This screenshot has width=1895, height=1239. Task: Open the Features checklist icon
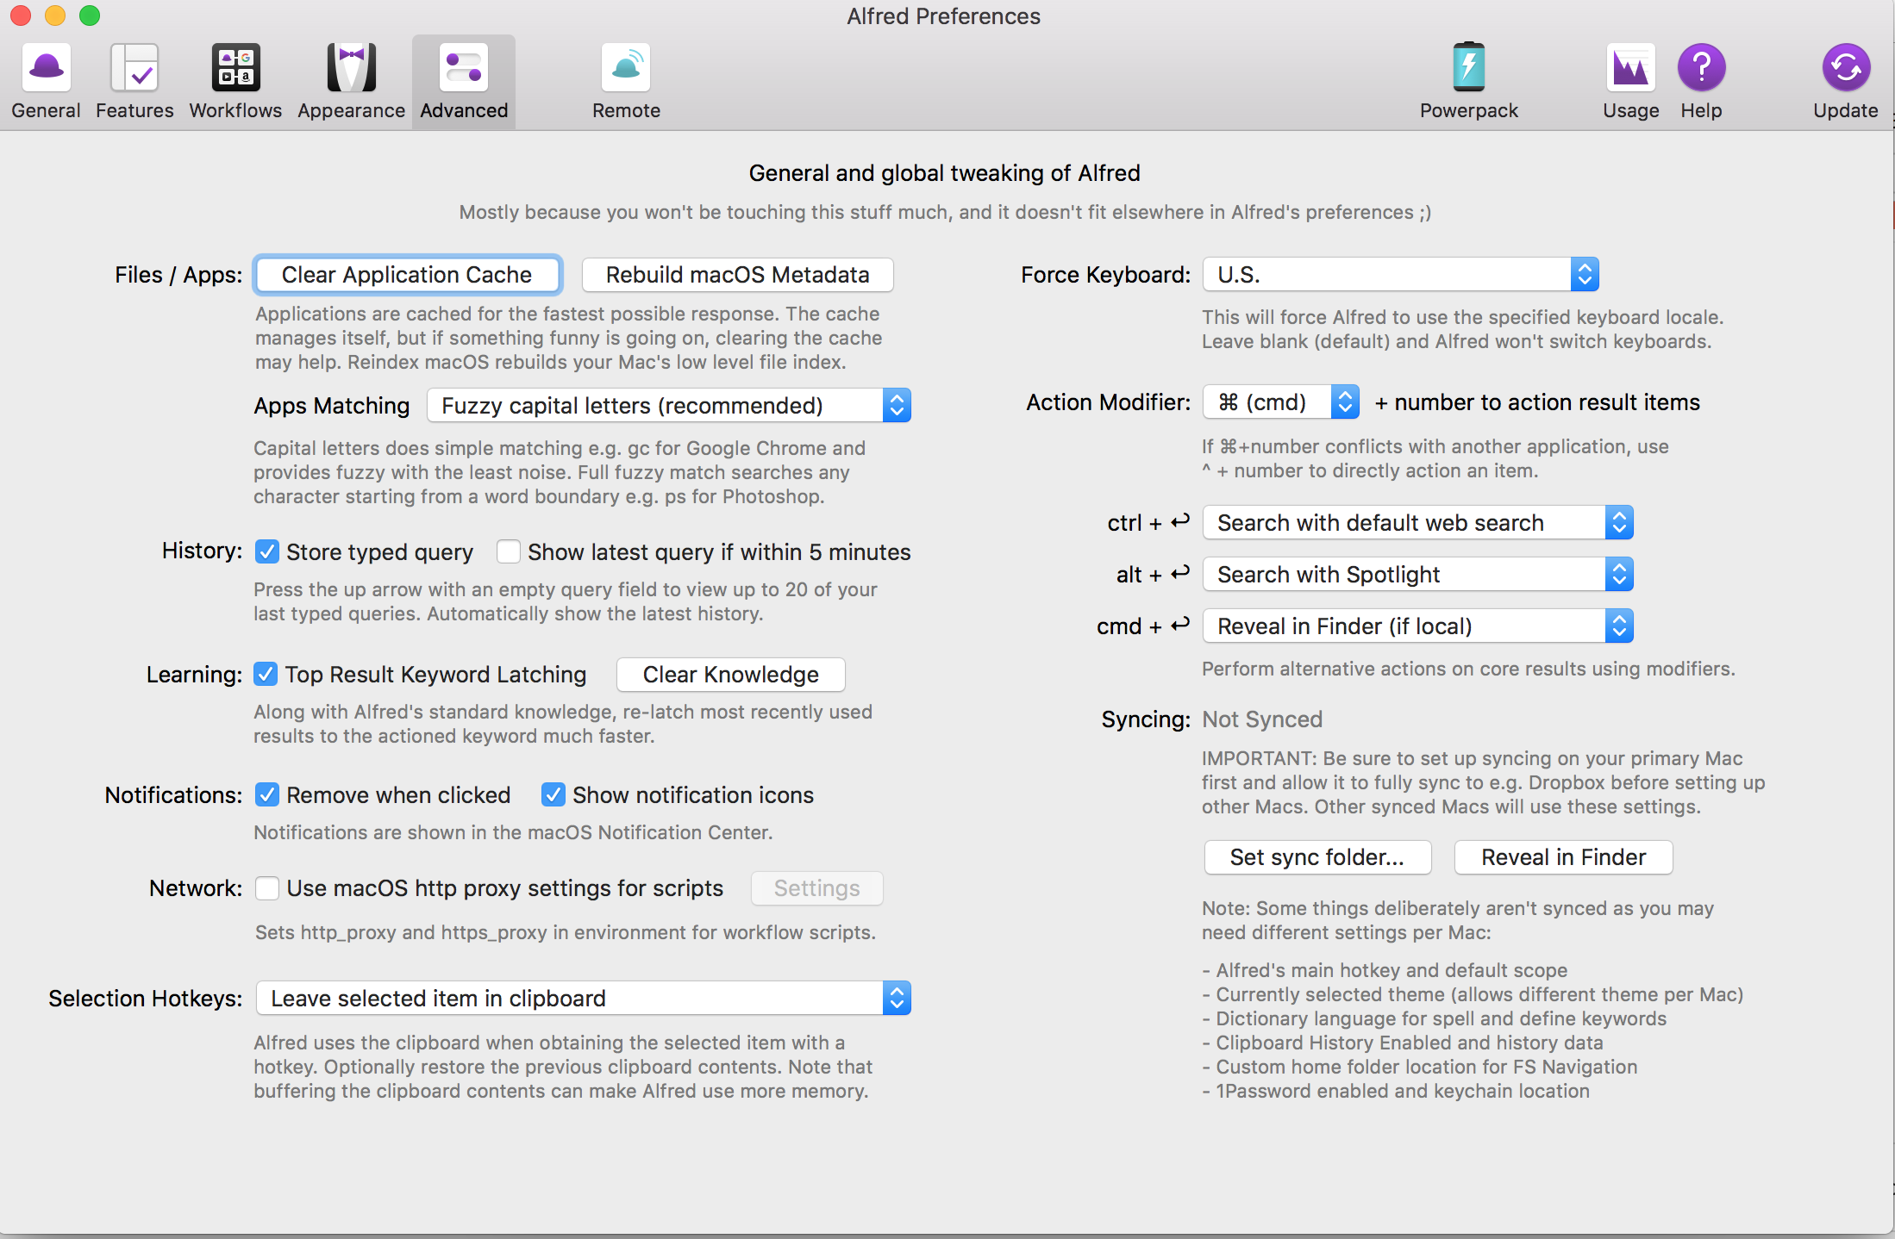click(x=134, y=68)
